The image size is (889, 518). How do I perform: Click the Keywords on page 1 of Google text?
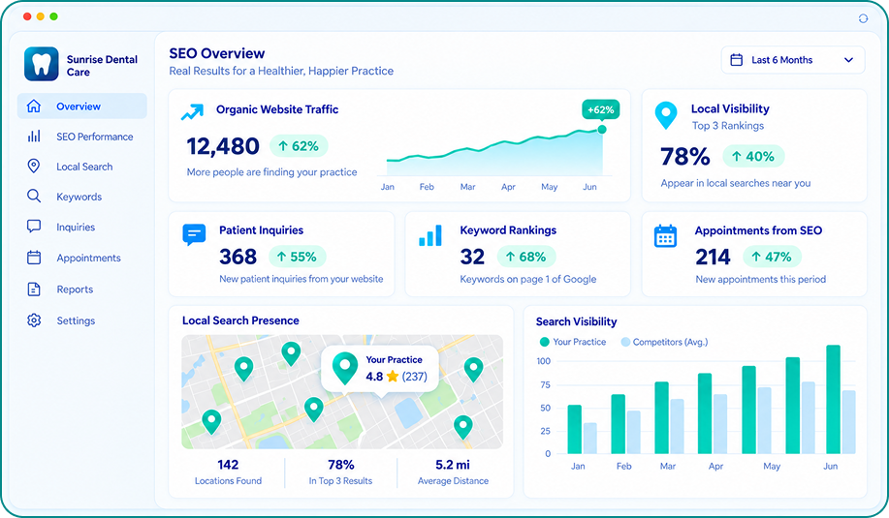pyautogui.click(x=527, y=279)
